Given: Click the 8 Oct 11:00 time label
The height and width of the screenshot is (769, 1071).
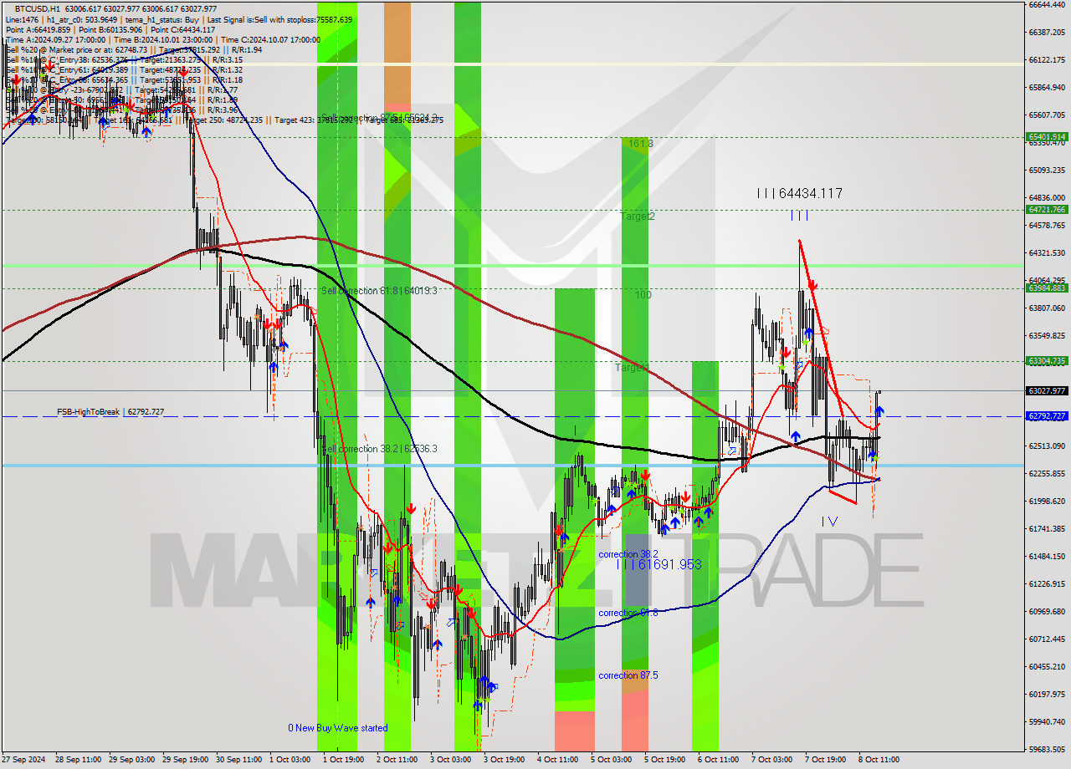Looking at the screenshot, I should 879,760.
